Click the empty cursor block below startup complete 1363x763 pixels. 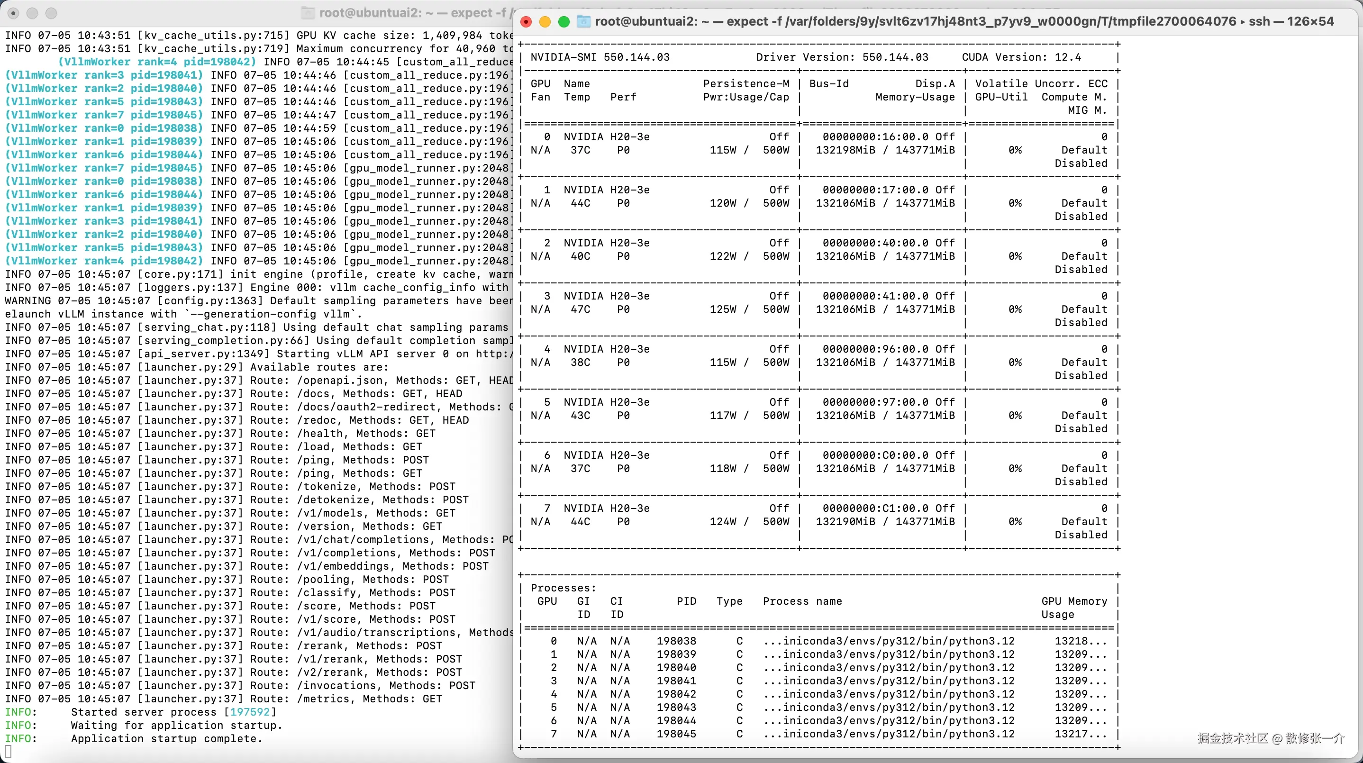click(x=8, y=751)
